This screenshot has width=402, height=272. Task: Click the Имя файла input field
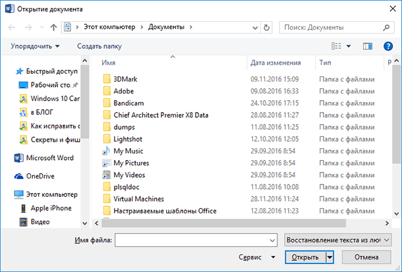coord(196,240)
